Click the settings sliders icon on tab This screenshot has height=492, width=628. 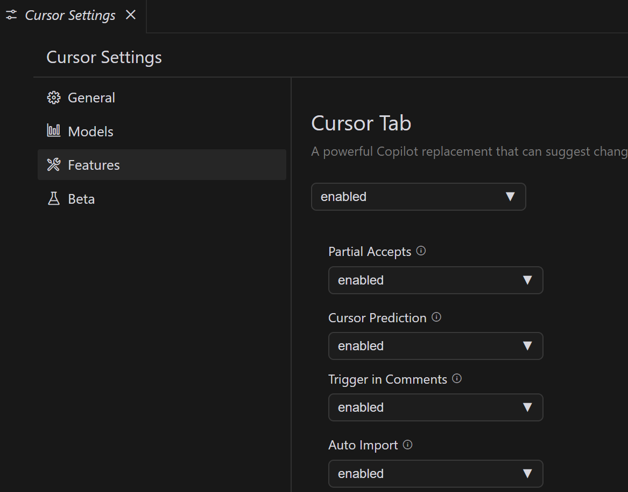pos(11,15)
